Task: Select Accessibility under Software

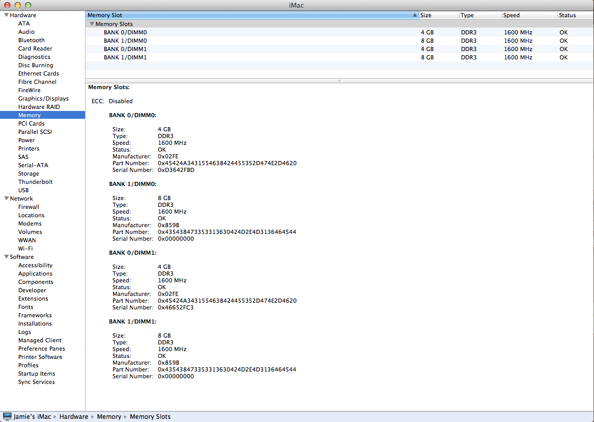Action: (35, 265)
